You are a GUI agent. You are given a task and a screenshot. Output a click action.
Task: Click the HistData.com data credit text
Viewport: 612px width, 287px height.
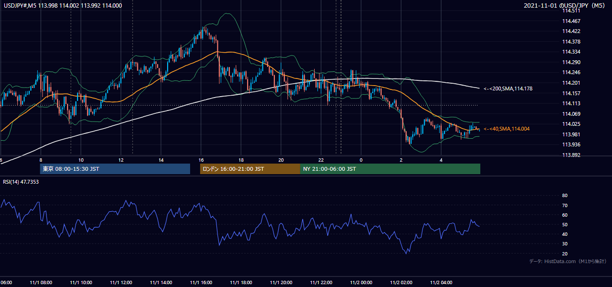click(568, 261)
